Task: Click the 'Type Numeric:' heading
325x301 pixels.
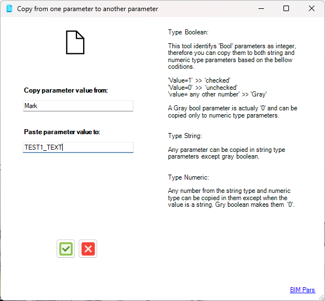Action: click(189, 177)
